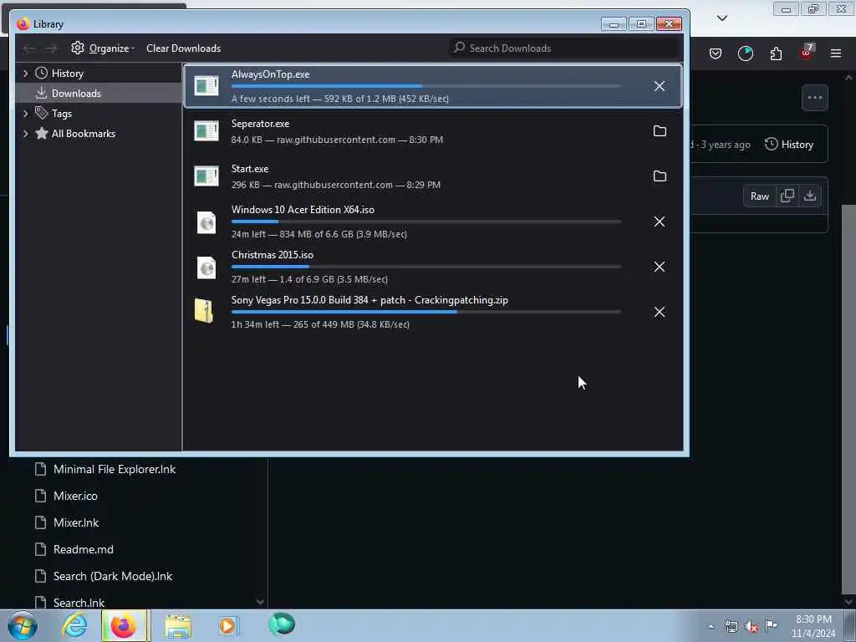Open the Windows Start orb

click(x=23, y=625)
